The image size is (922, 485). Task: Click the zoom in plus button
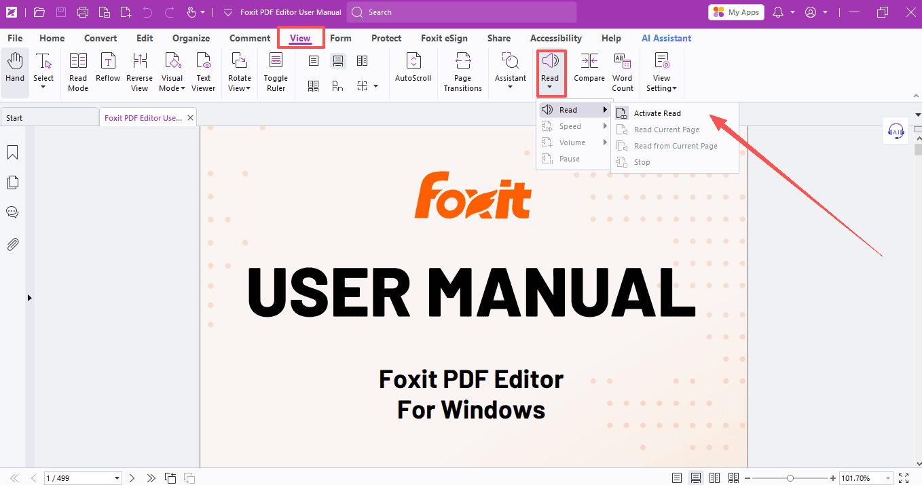pos(833,478)
